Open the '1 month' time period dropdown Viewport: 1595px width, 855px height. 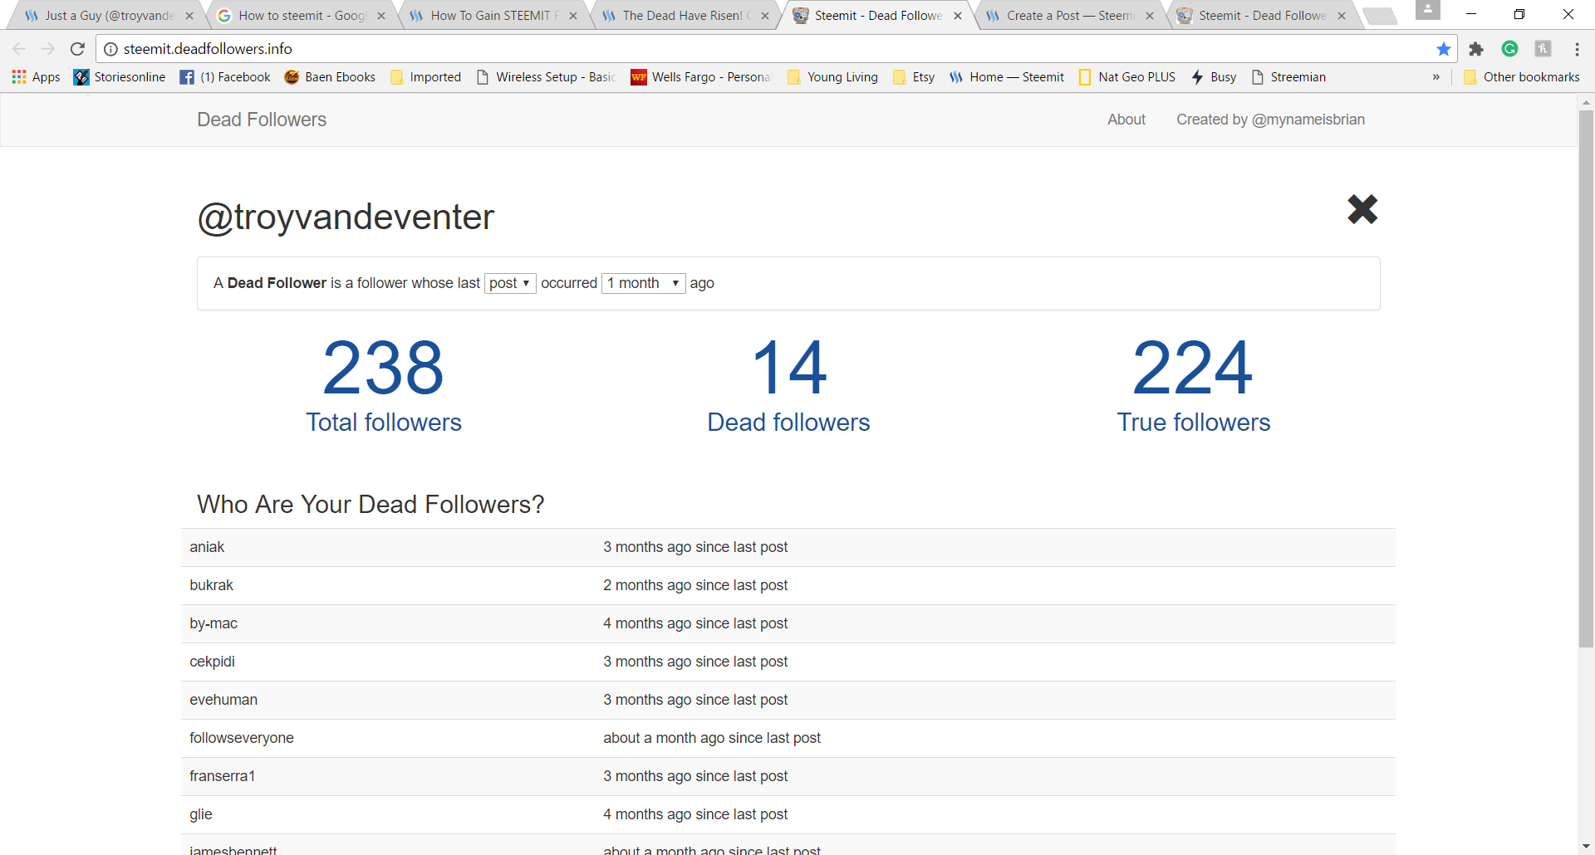(x=644, y=283)
